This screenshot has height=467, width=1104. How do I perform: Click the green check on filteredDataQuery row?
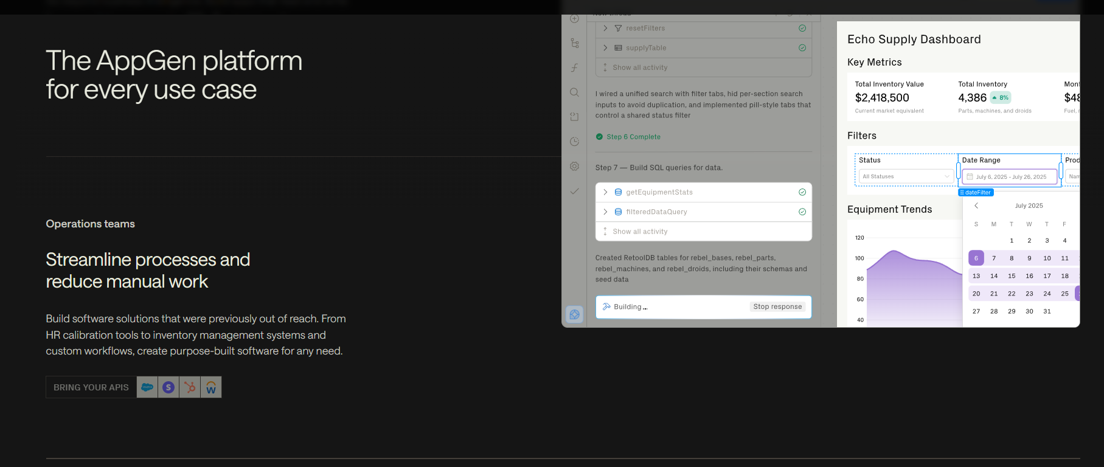802,212
